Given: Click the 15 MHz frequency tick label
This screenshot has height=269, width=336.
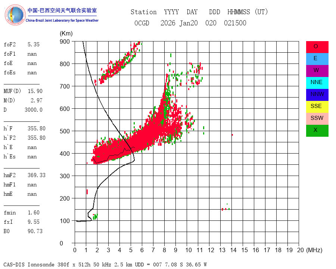Looking at the screenshot, I should click(x=245, y=250).
